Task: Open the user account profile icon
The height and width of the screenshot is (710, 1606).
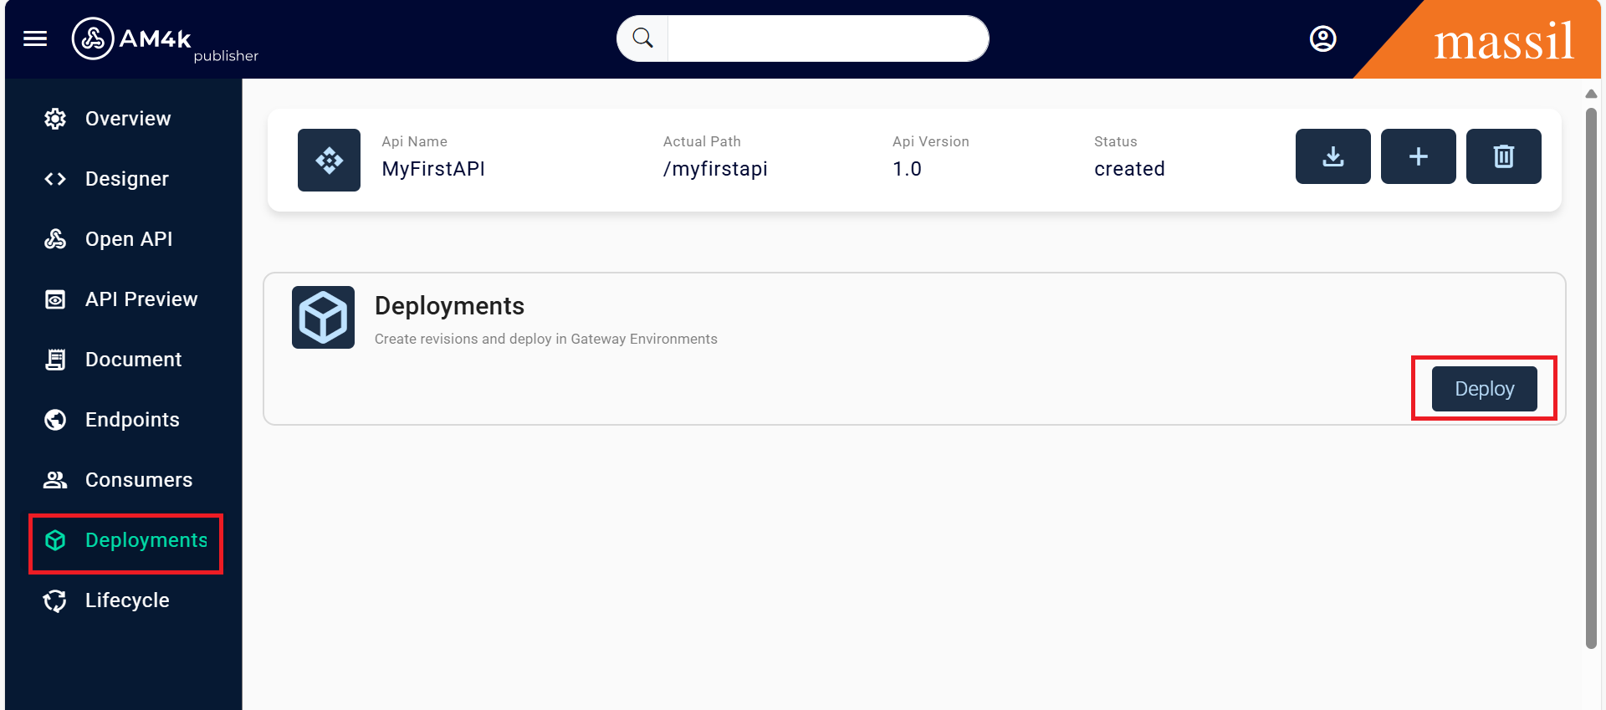Action: point(1322,38)
